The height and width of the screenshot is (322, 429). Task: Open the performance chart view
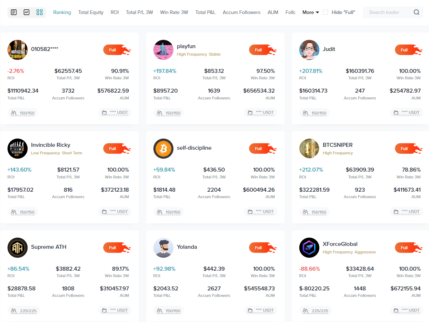pyautogui.click(x=27, y=12)
